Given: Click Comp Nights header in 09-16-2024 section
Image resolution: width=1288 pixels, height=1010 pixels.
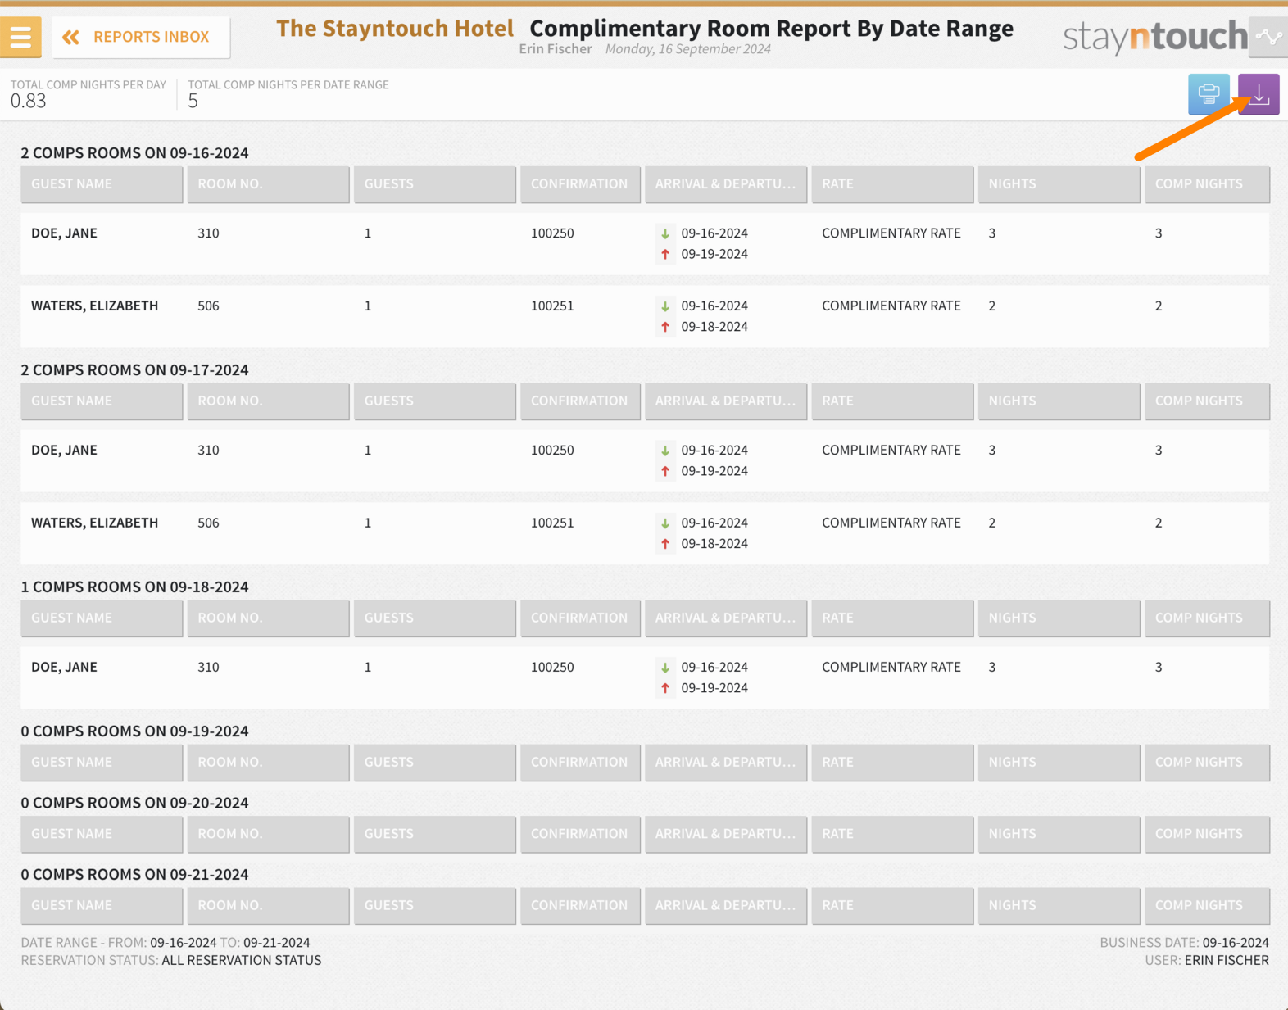Looking at the screenshot, I should coord(1207,184).
